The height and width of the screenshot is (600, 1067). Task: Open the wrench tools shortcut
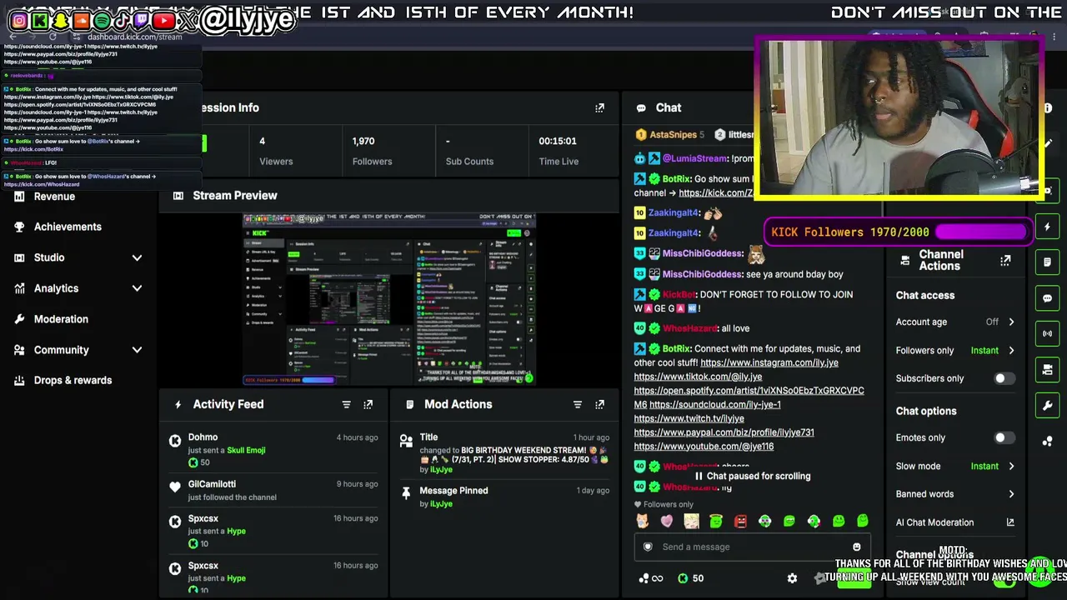(1048, 405)
